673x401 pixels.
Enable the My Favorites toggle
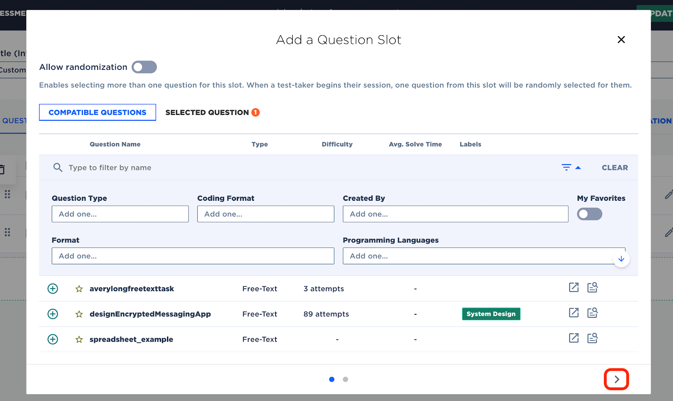[589, 214]
